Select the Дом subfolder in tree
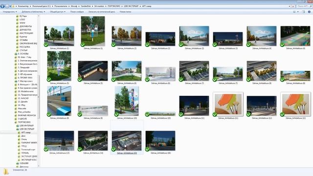Viewport: 313px width, 176px height. click(23, 136)
